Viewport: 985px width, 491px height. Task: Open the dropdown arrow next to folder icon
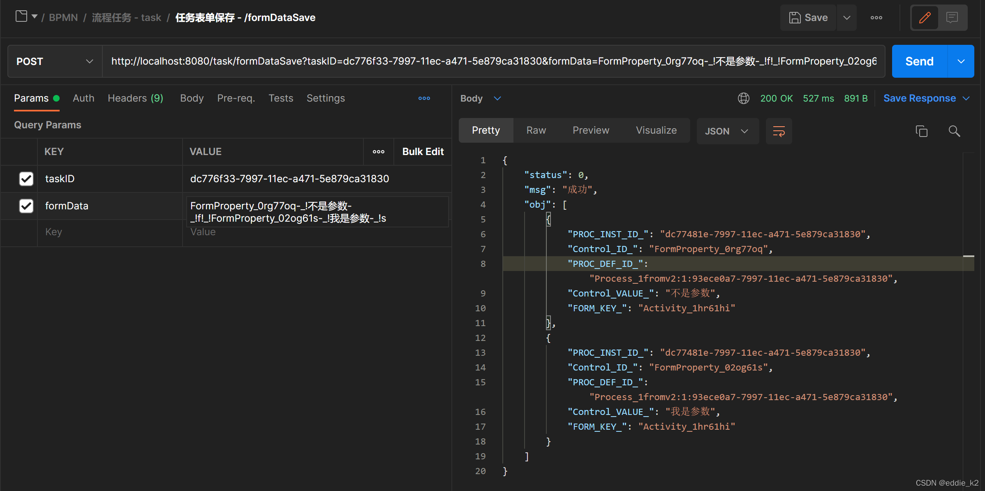pos(35,17)
